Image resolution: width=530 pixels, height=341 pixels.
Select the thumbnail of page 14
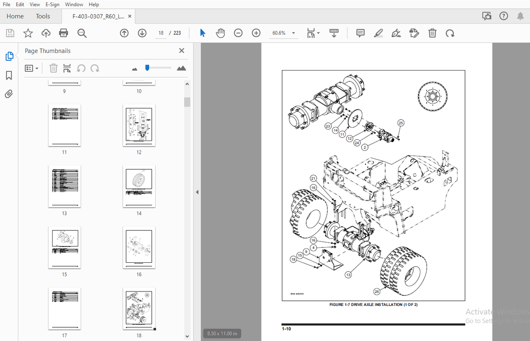tap(138, 187)
